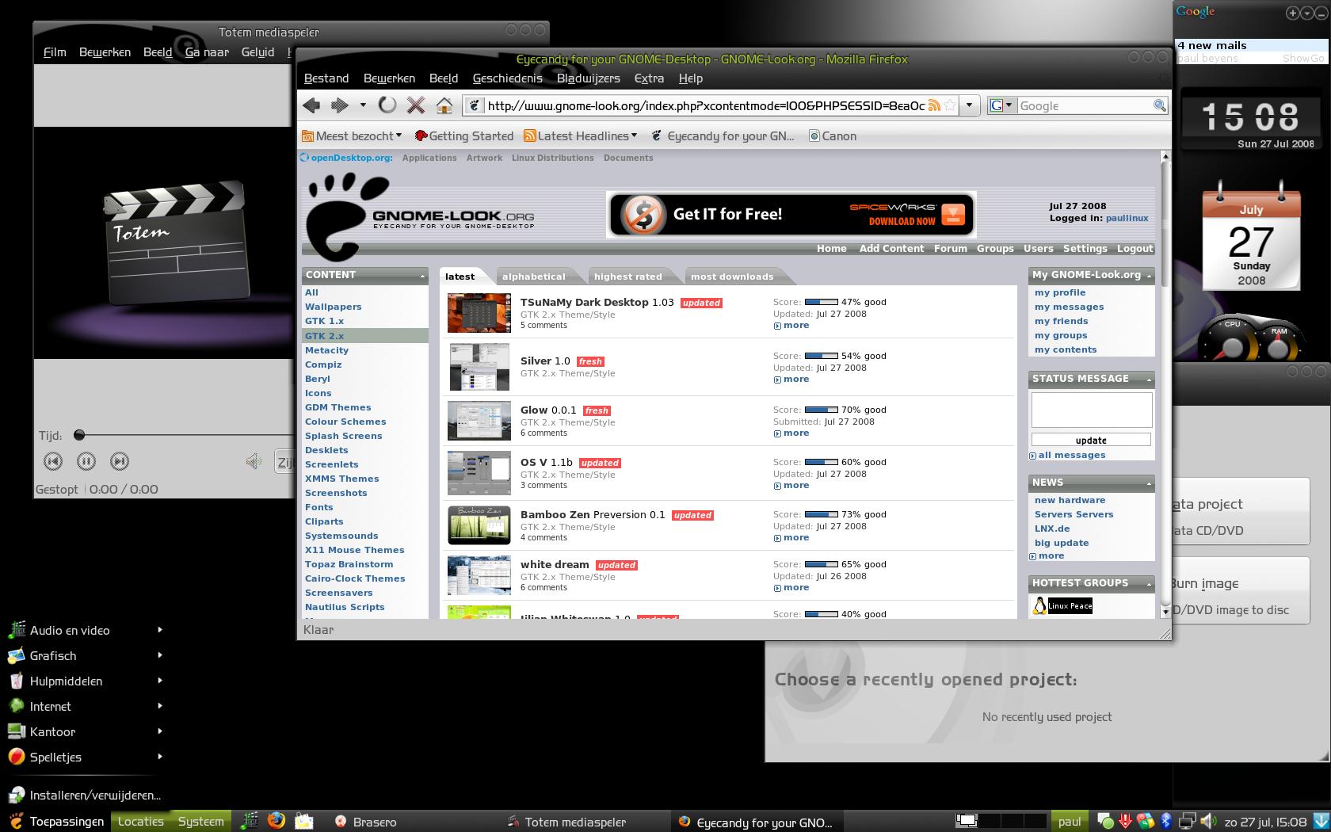The image size is (1331, 832).
Task: Collapse the STATUS MESSAGE panel
Action: (x=1149, y=380)
